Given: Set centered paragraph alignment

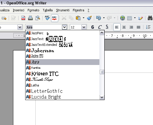Looking at the screenshot, I should tap(124, 27).
